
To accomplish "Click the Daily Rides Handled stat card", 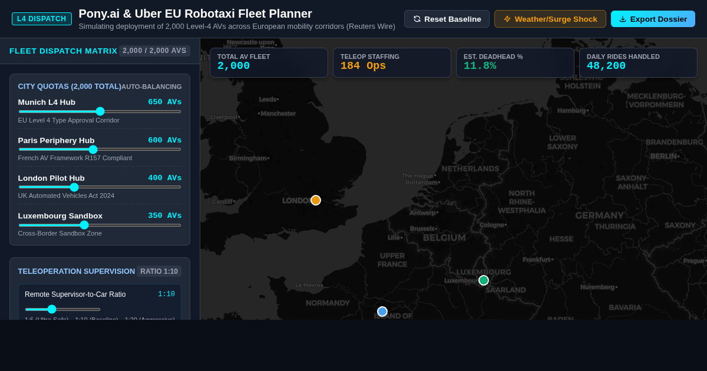I will coord(638,63).
